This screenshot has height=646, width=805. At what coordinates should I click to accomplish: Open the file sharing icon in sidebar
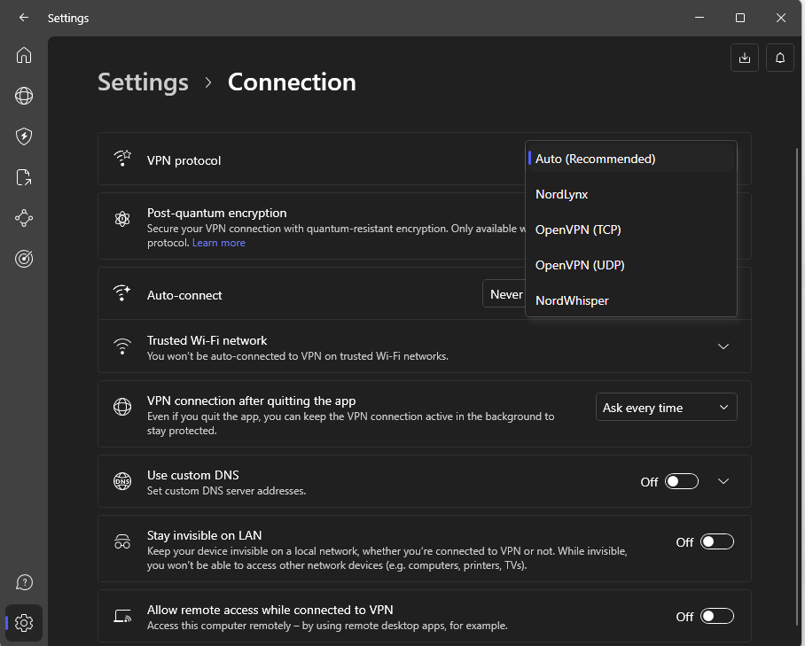[24, 177]
